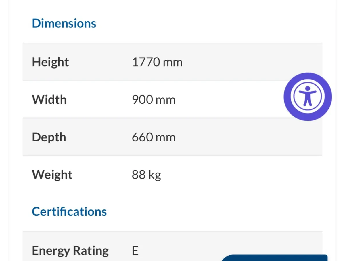The image size is (345, 261).
Task: Click the number 660 in the Depth row
Action: click(x=142, y=137)
